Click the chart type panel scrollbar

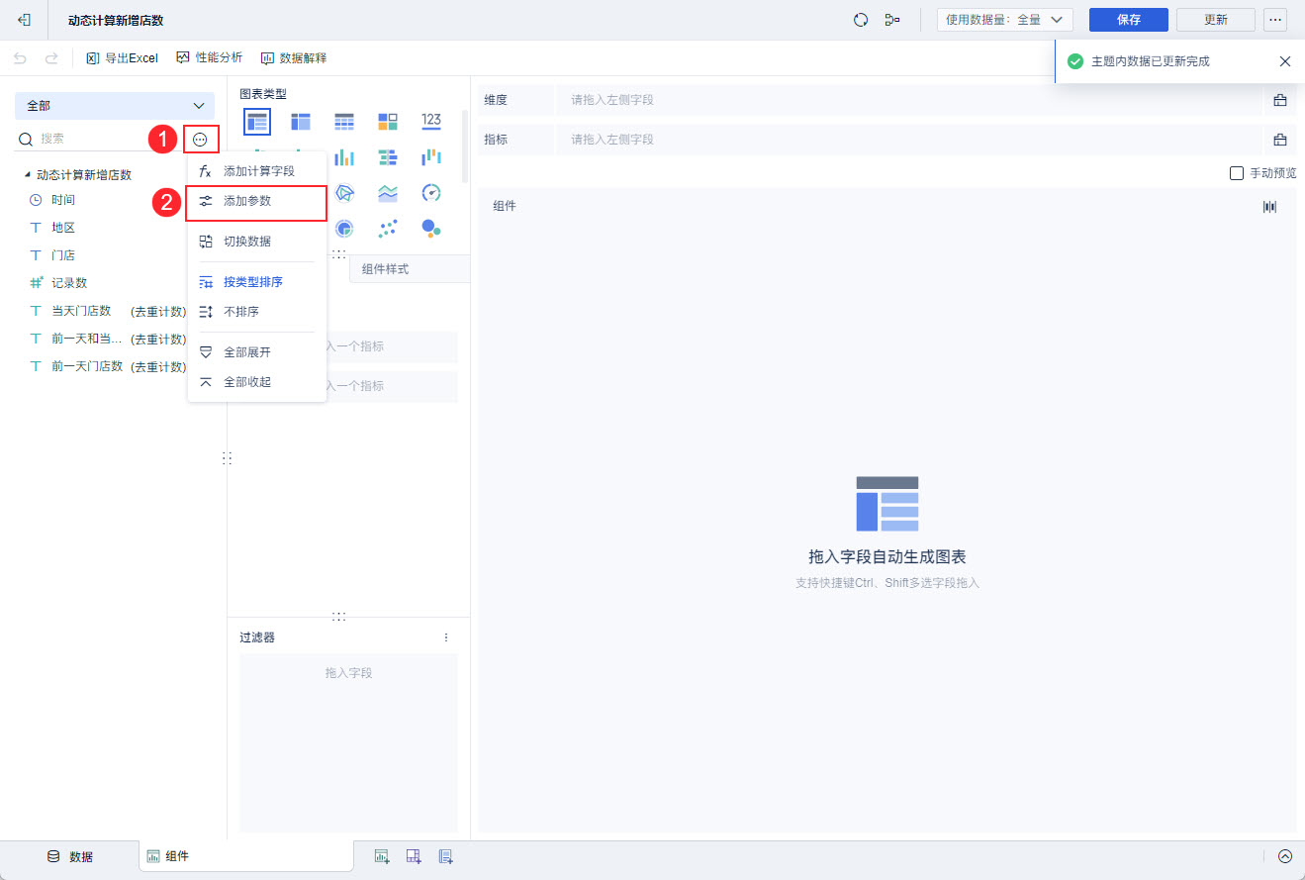[464, 146]
